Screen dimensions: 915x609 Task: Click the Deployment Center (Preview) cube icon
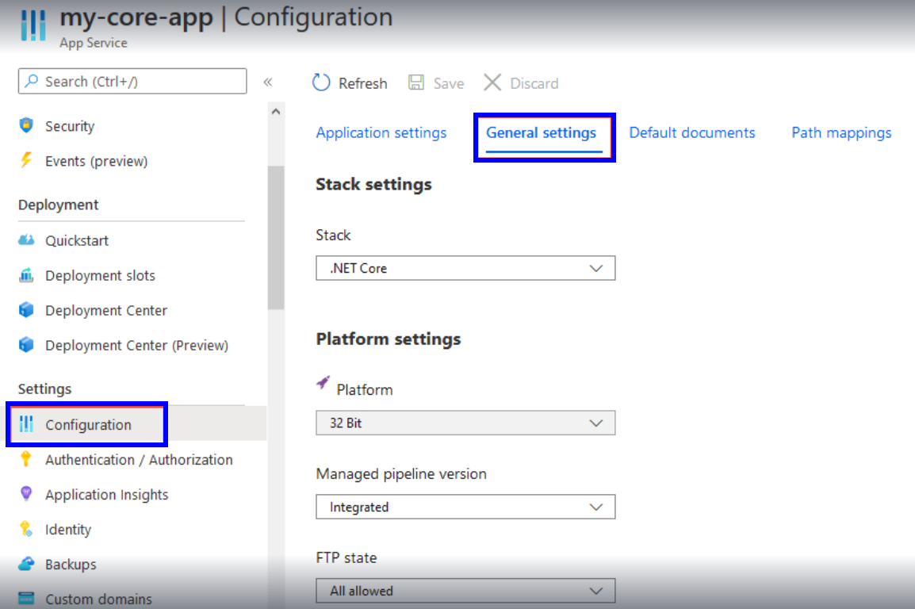[x=26, y=345]
